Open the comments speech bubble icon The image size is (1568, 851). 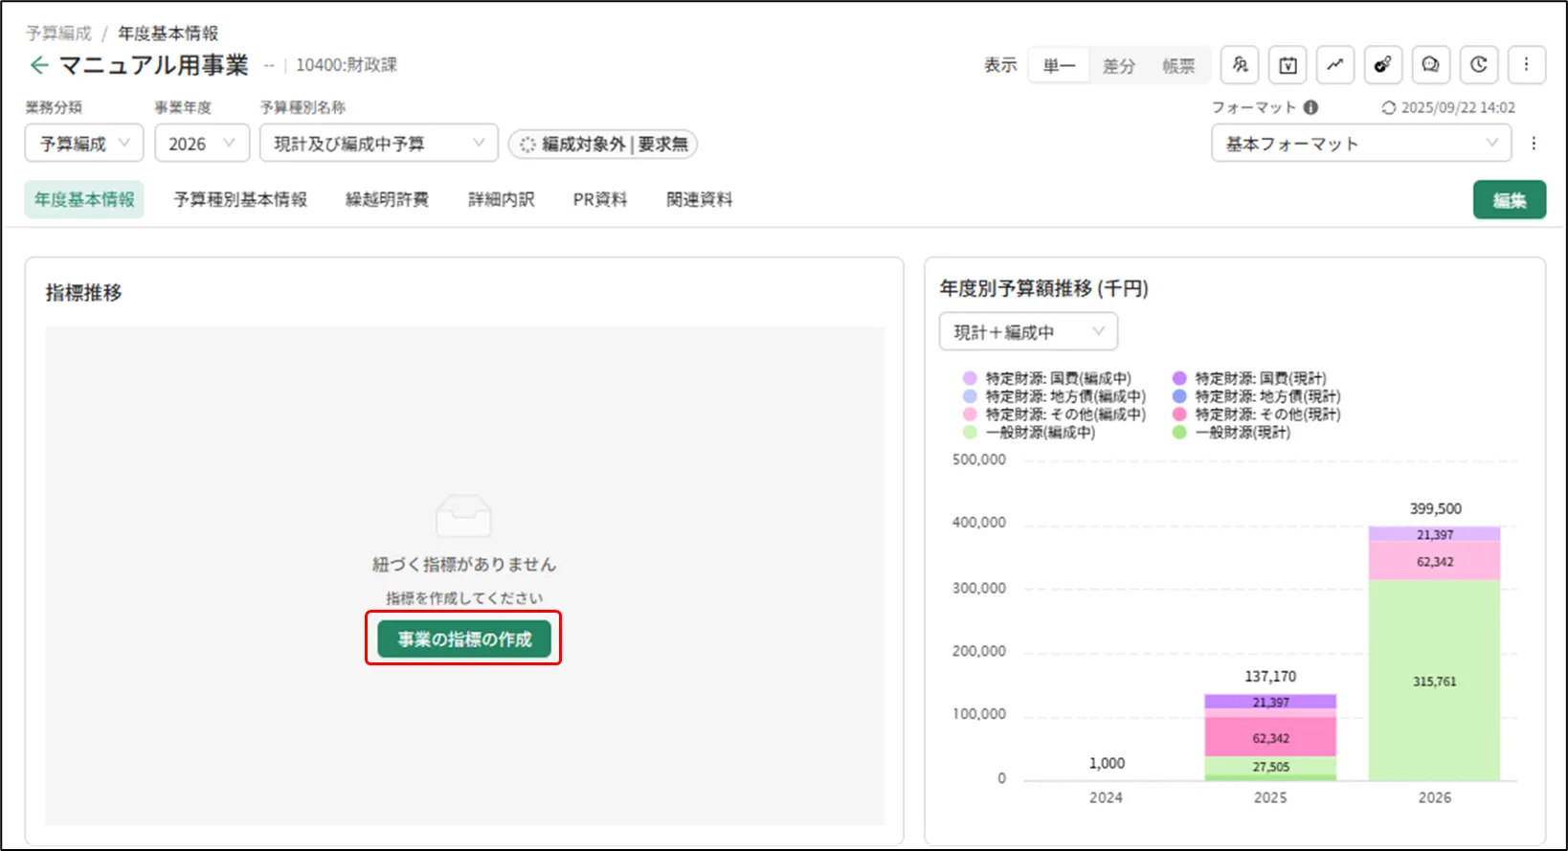1430,65
